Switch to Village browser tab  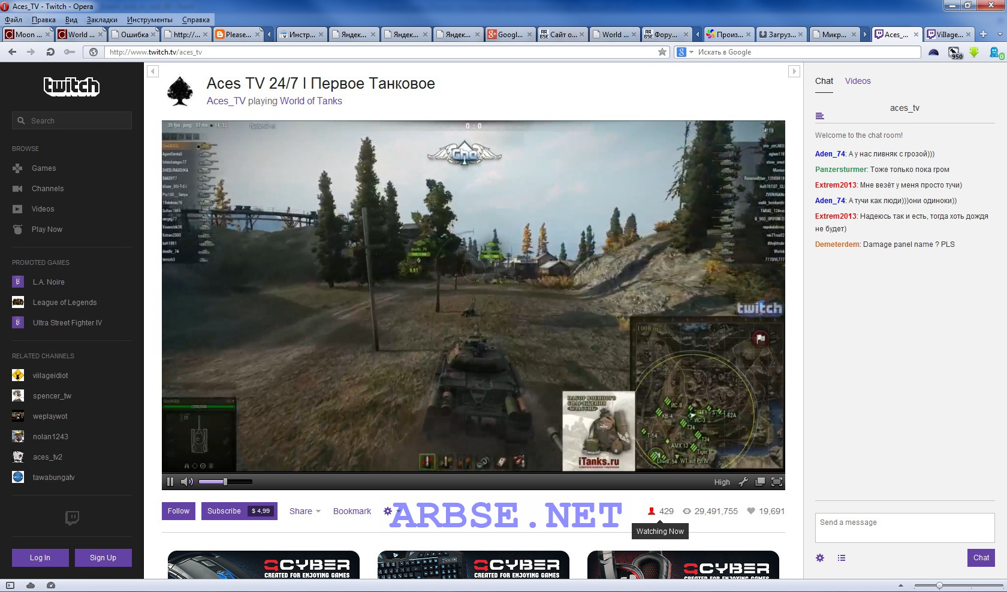948,34
